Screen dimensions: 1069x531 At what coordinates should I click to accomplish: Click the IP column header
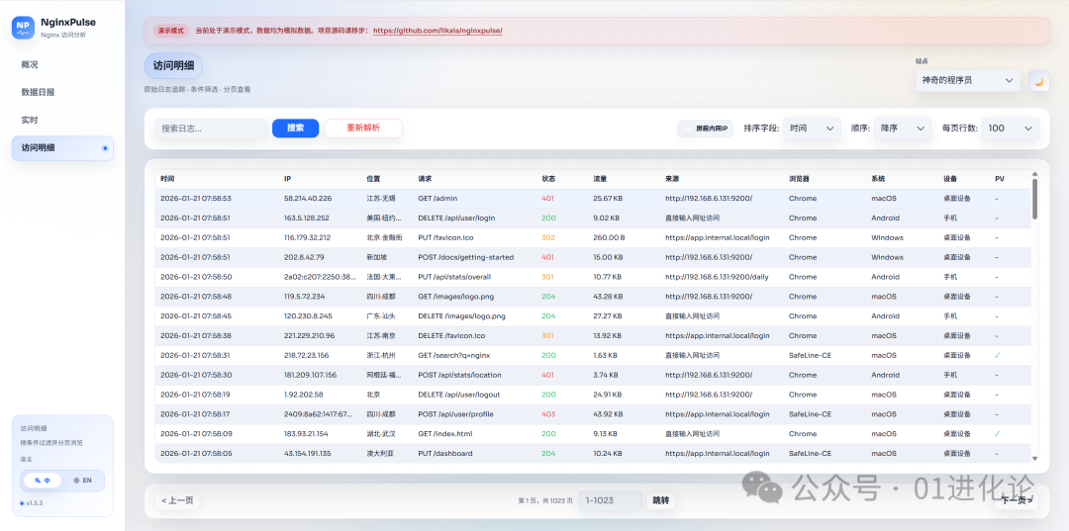click(287, 179)
